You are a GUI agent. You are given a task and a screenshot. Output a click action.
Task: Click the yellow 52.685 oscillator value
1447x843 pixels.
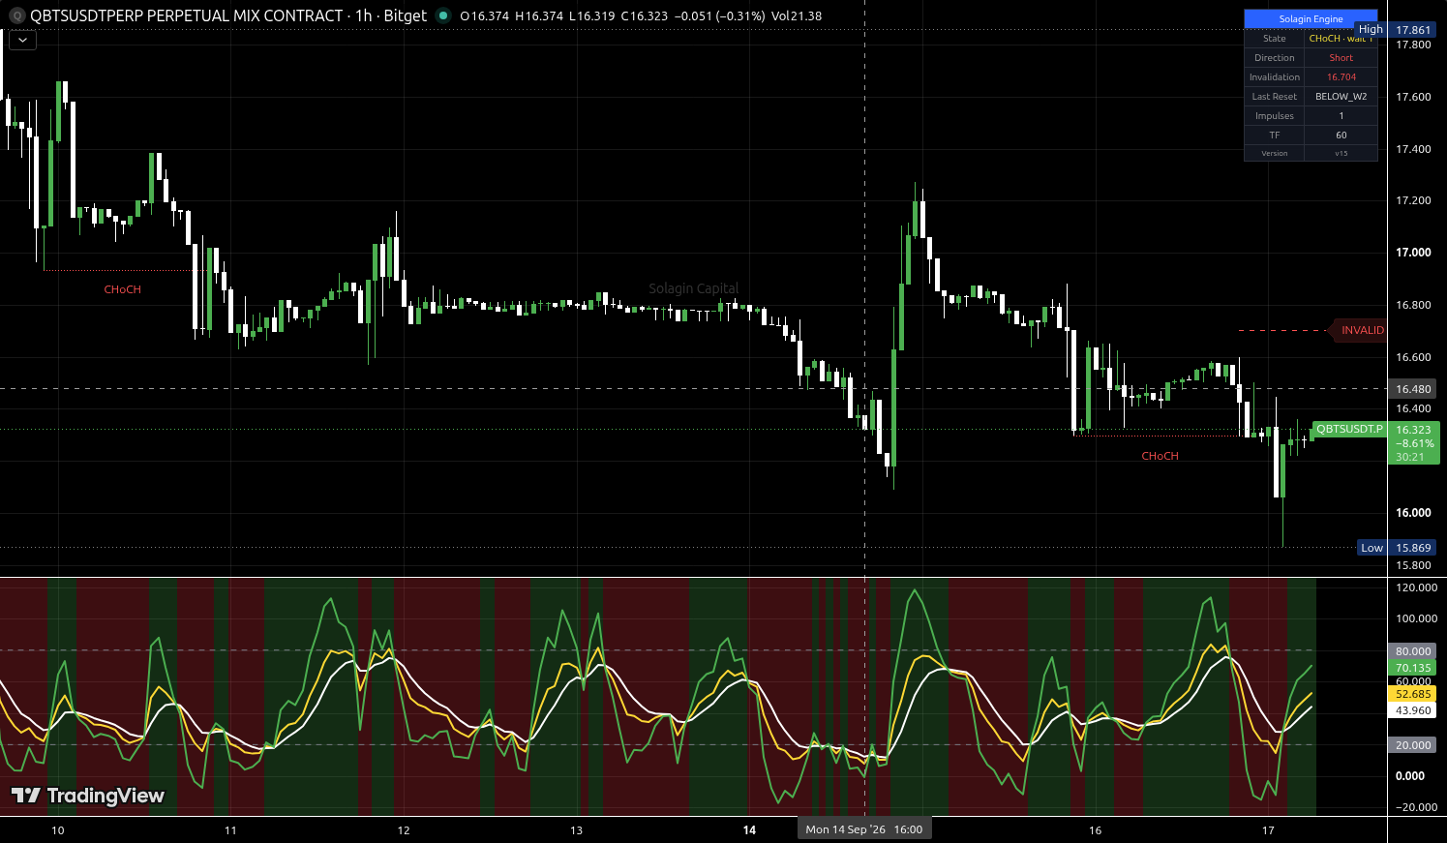point(1413,694)
